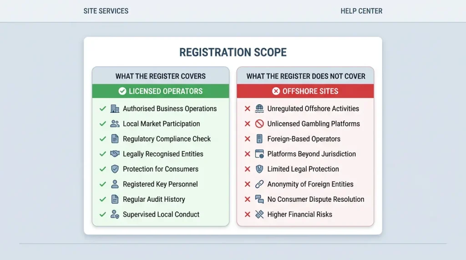The height and width of the screenshot is (260, 466).
Task: Click red X next to Foreign-Based Operators
Action: (x=247, y=139)
